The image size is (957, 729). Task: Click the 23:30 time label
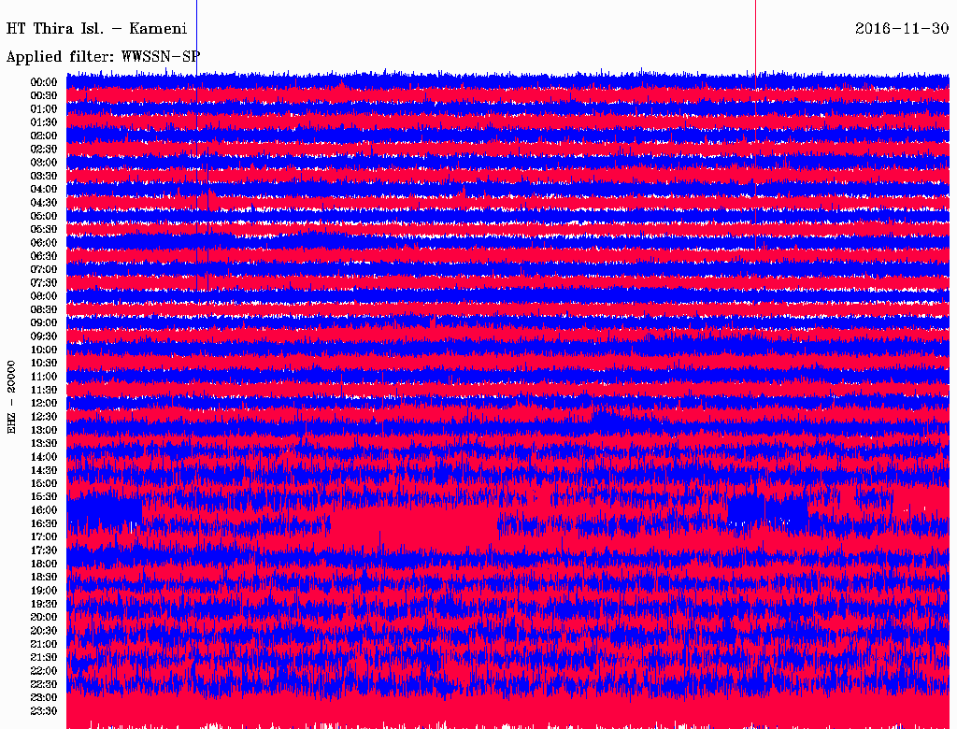[x=44, y=710]
